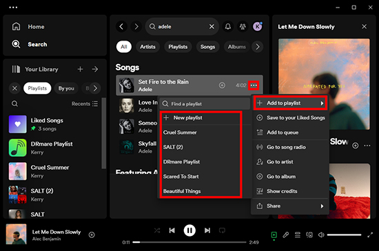Show lyrics with microphone icon
379x251 pixels.
tap(286, 235)
